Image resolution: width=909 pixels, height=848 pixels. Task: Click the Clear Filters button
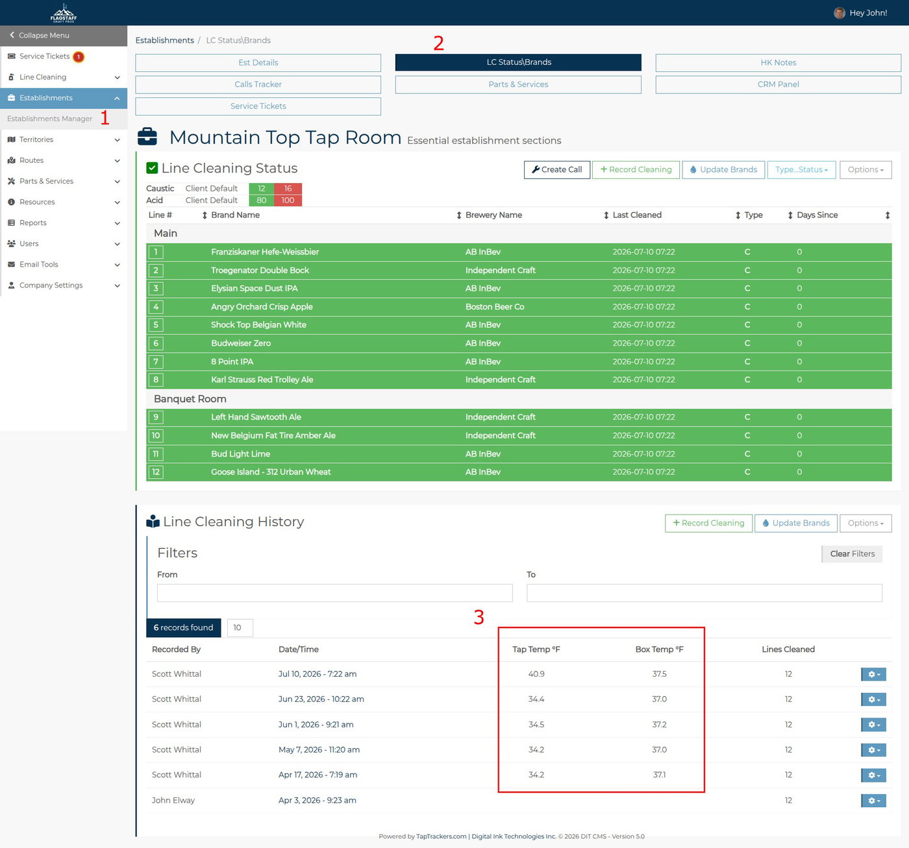click(x=852, y=553)
